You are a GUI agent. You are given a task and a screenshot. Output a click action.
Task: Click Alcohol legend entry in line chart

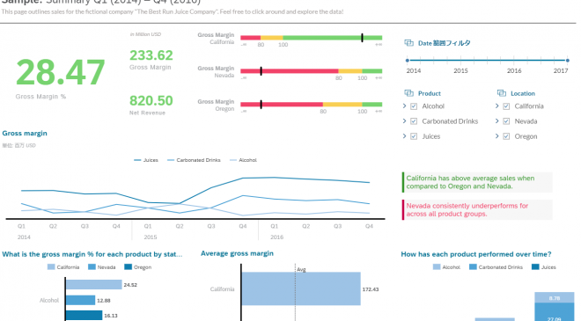click(x=244, y=160)
